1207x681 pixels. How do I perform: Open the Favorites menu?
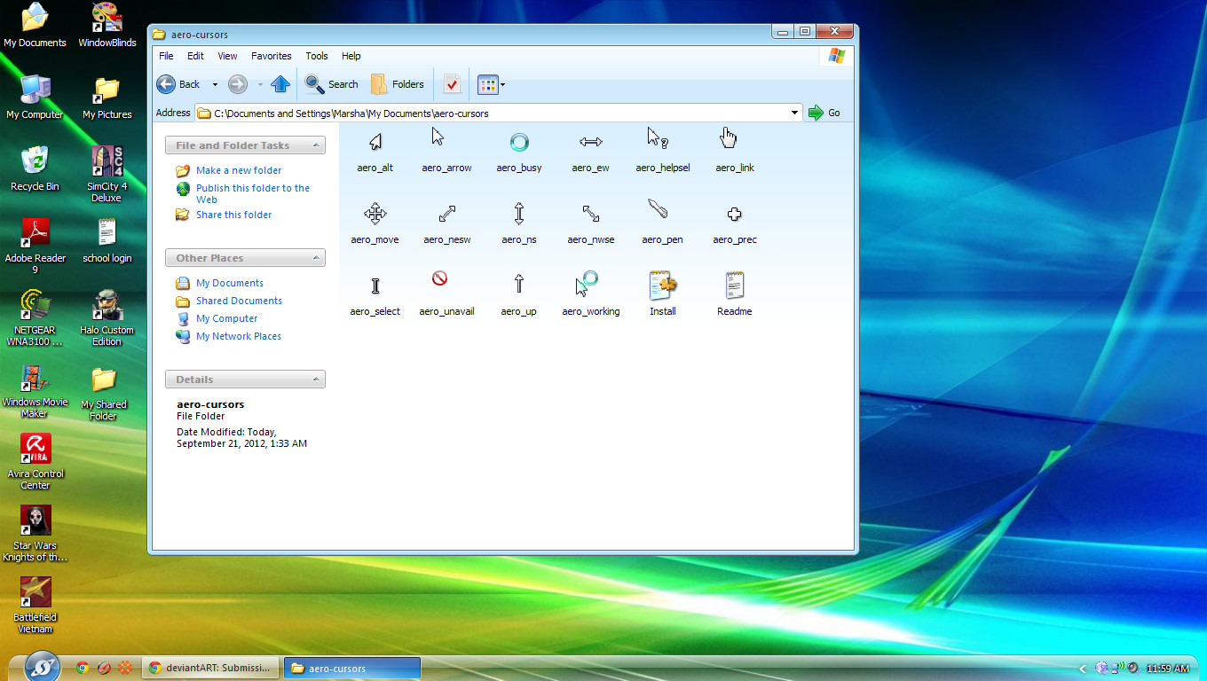click(271, 56)
